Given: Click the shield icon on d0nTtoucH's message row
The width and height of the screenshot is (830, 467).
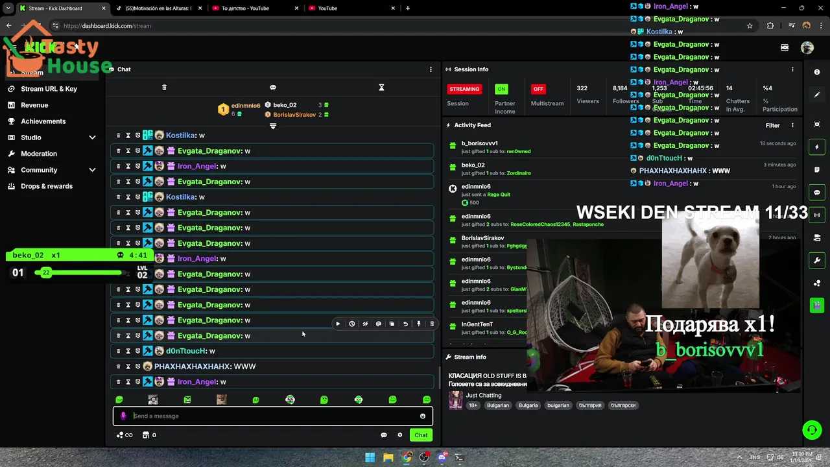Looking at the screenshot, I should (137, 351).
